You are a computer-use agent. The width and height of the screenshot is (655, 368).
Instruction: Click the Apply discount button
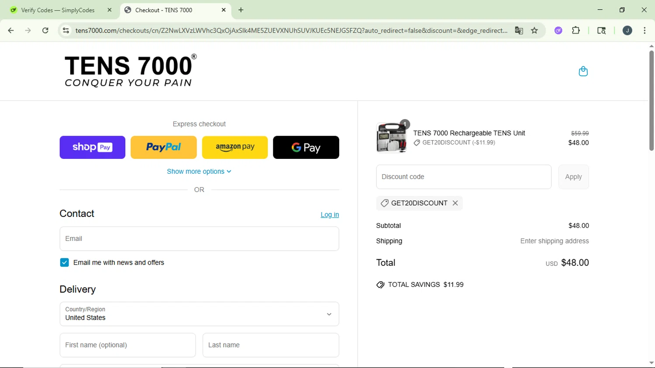573,177
